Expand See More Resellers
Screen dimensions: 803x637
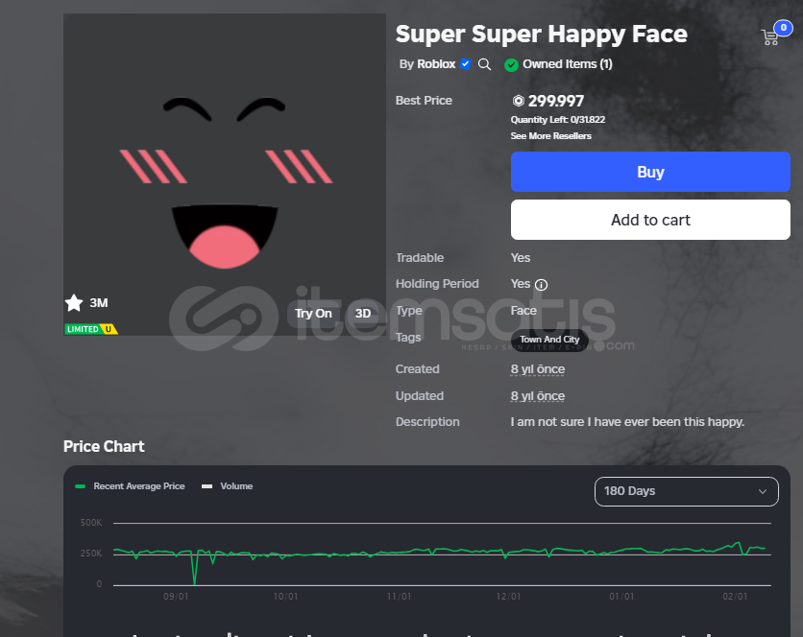pyautogui.click(x=550, y=136)
